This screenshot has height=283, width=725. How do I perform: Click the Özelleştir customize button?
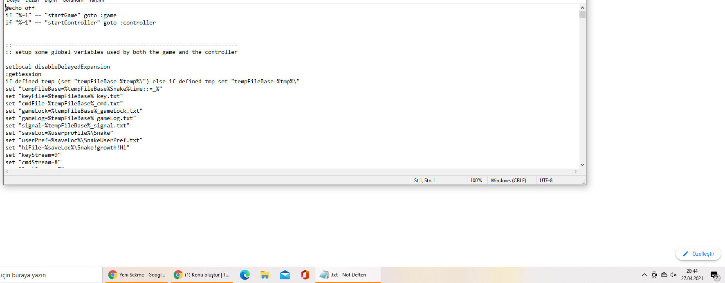click(698, 254)
